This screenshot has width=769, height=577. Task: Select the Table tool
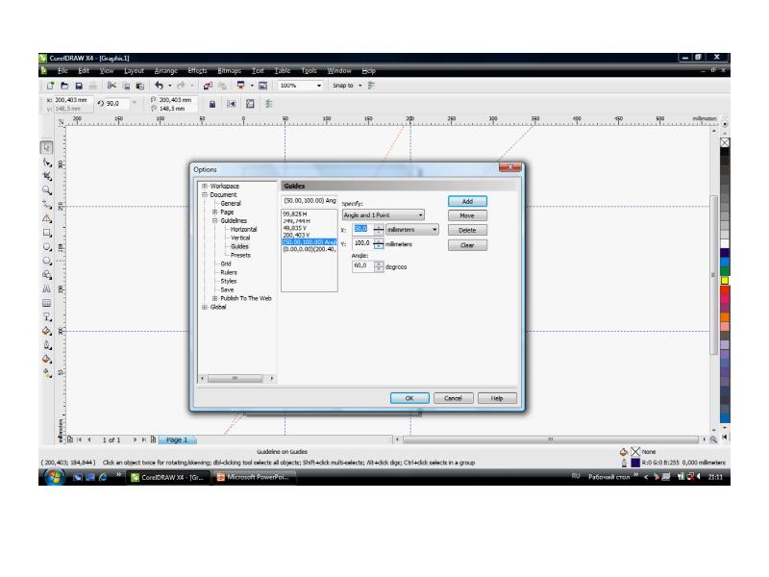pyautogui.click(x=46, y=303)
